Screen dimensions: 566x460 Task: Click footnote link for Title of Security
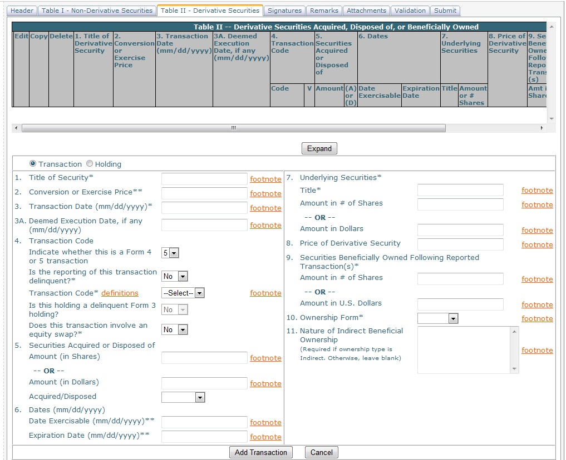[x=265, y=179]
